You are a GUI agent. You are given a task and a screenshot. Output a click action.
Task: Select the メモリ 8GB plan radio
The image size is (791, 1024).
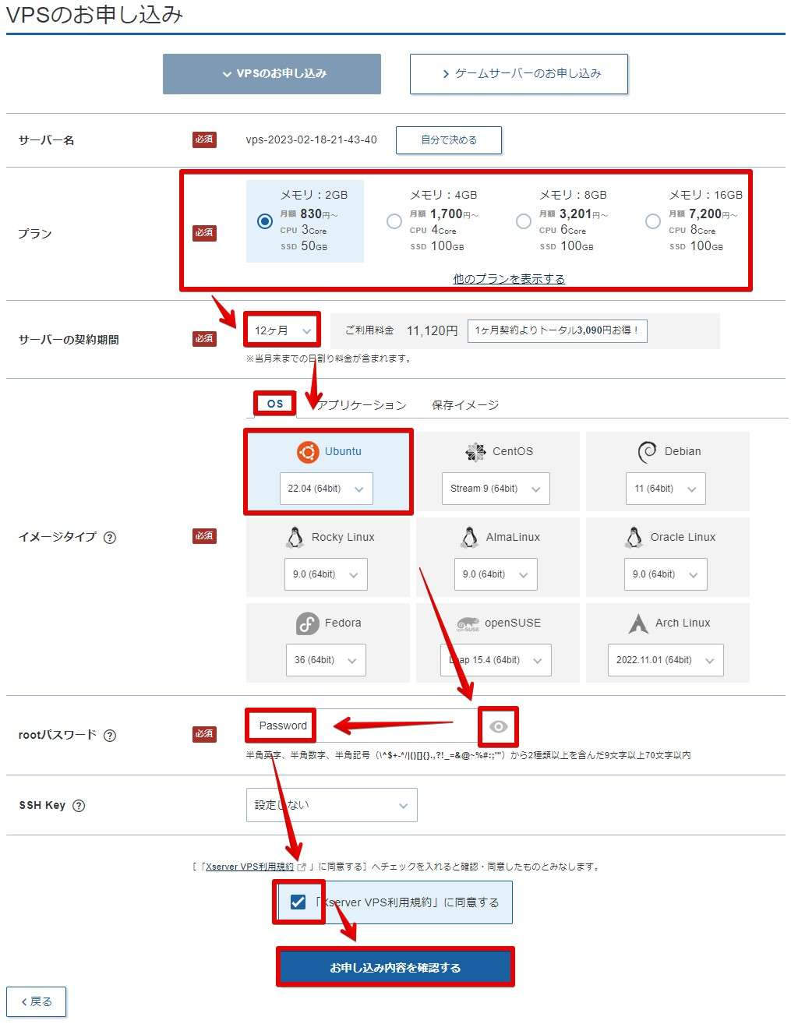[524, 221]
